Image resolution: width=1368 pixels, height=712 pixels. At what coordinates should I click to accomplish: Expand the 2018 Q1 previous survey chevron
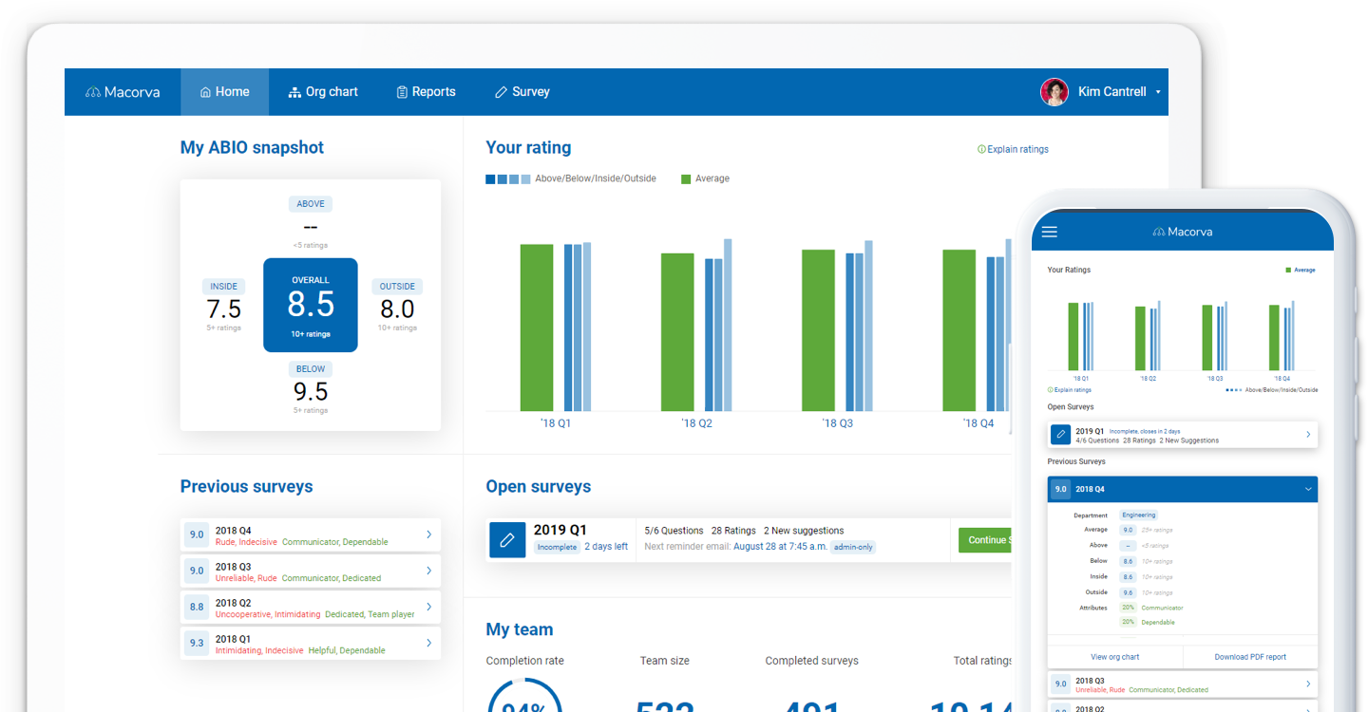pos(428,643)
